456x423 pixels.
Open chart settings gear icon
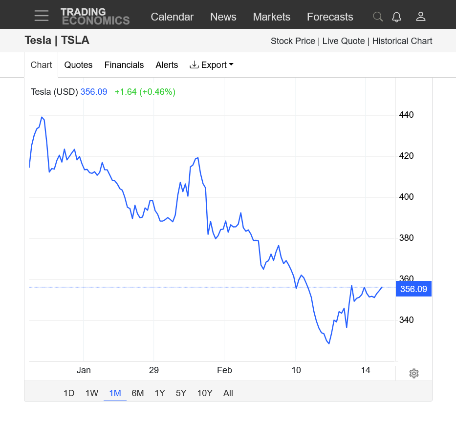(x=414, y=374)
